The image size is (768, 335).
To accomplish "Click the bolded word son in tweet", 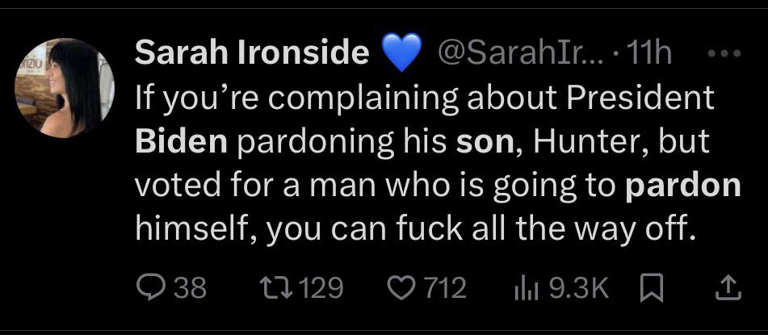I will click(482, 142).
